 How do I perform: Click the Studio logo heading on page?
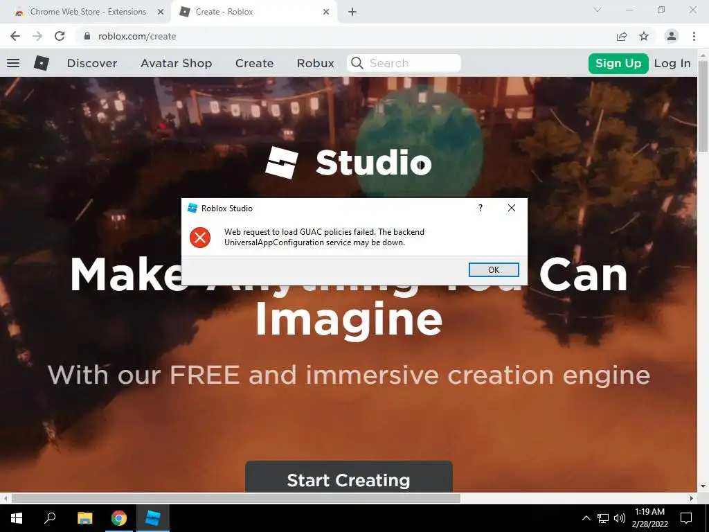(348, 163)
